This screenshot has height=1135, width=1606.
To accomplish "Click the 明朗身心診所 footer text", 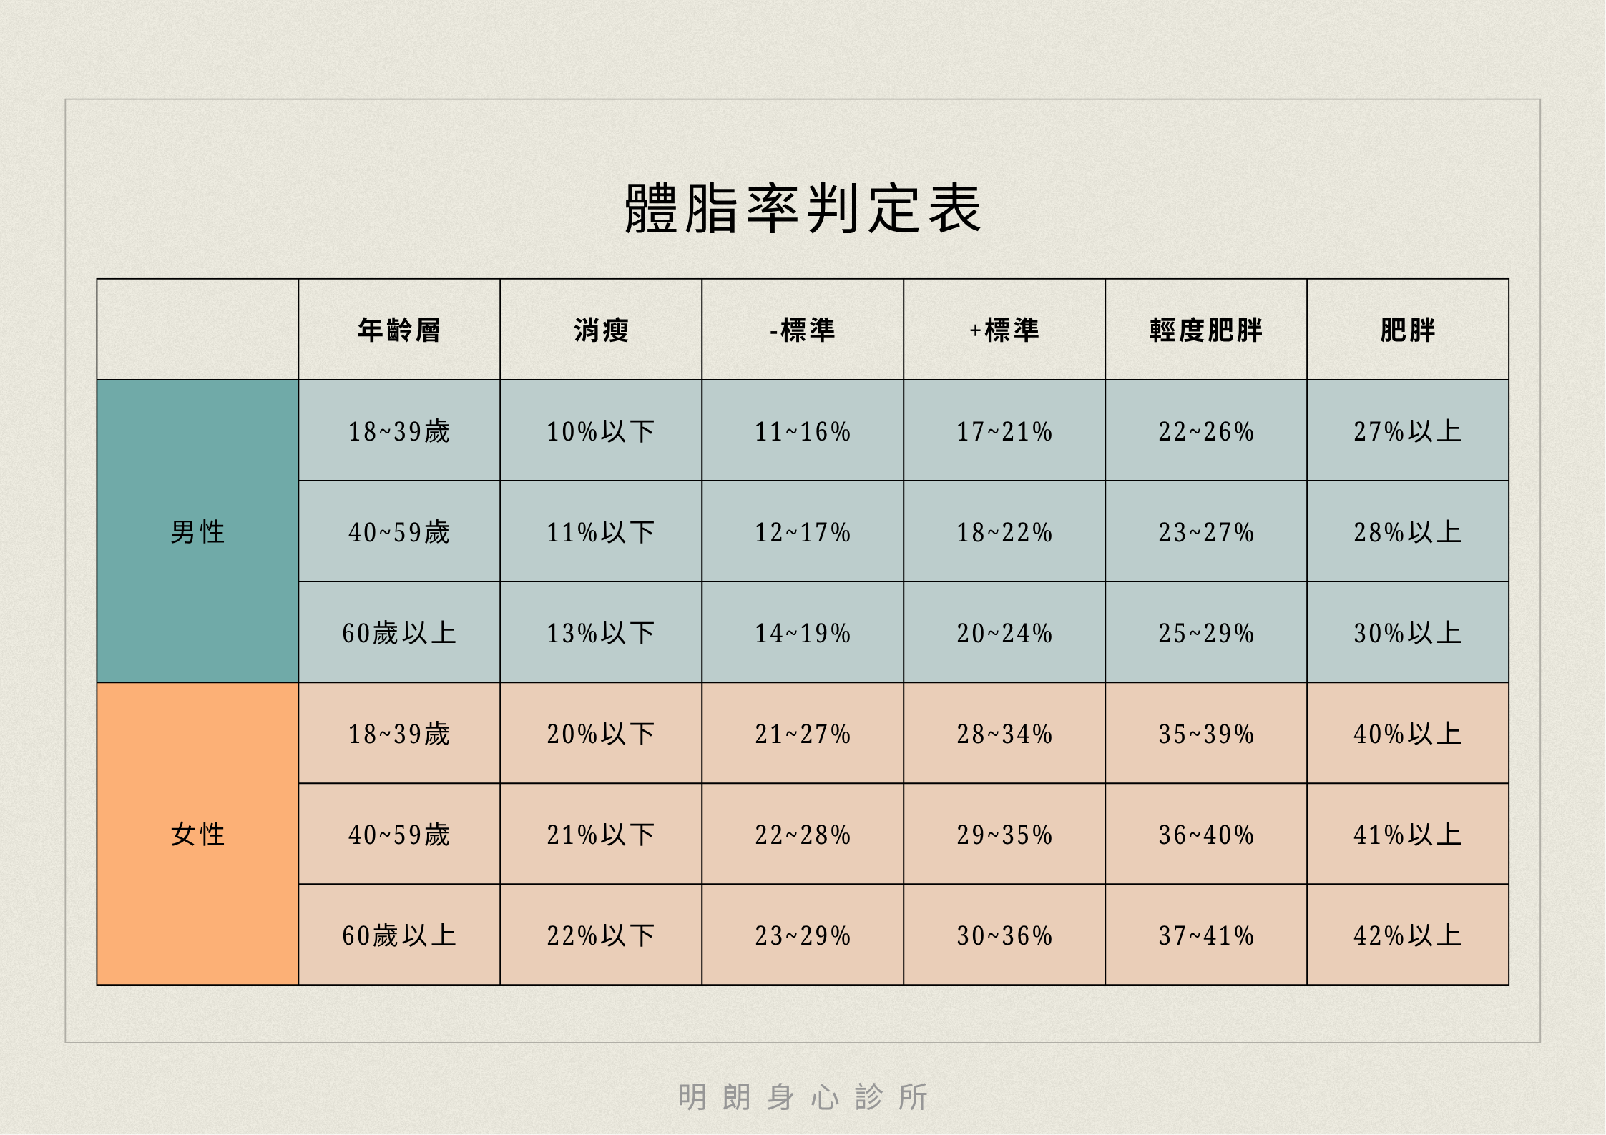I will [803, 1096].
